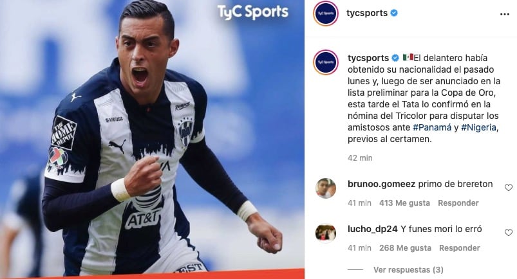
Task: Click the verified badge in post header
Action: tap(394, 13)
